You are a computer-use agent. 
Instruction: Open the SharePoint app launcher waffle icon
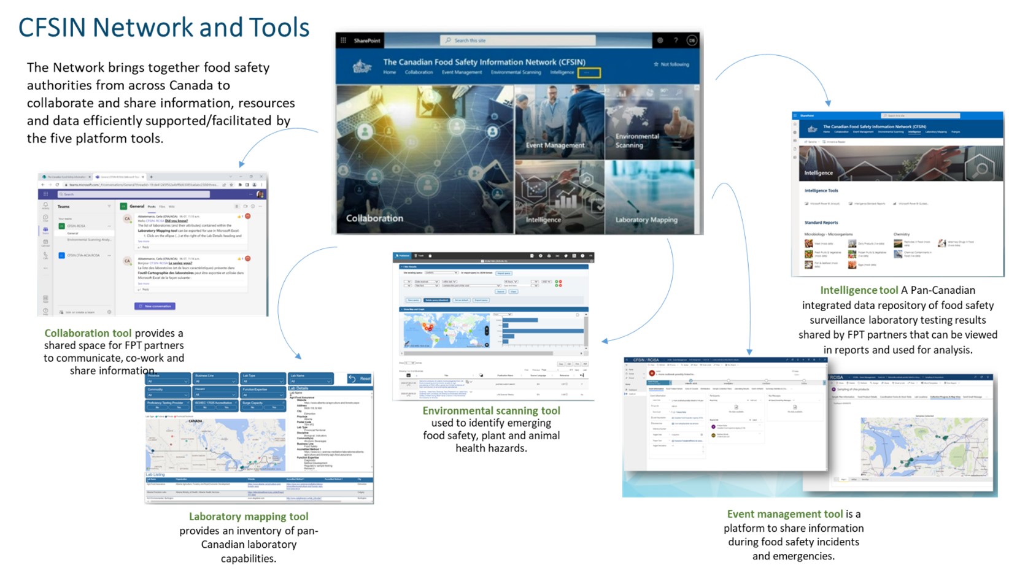click(x=344, y=40)
